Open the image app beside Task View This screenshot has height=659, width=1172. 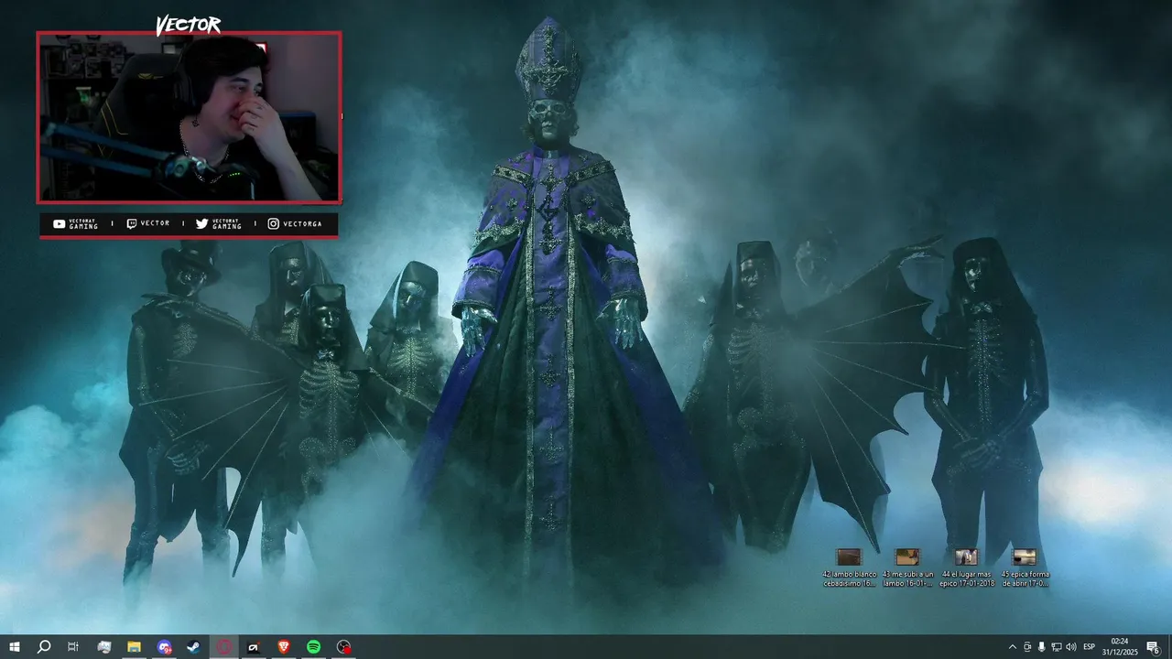104,647
